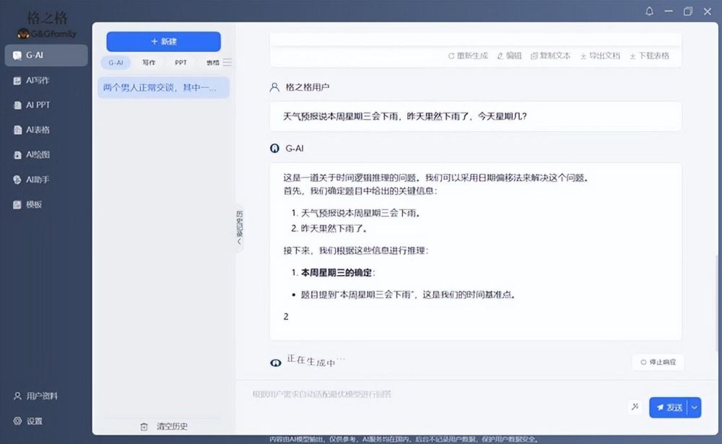This screenshot has height=444, width=722.
Task: Select the G-AI history filter tab
Action: click(116, 63)
